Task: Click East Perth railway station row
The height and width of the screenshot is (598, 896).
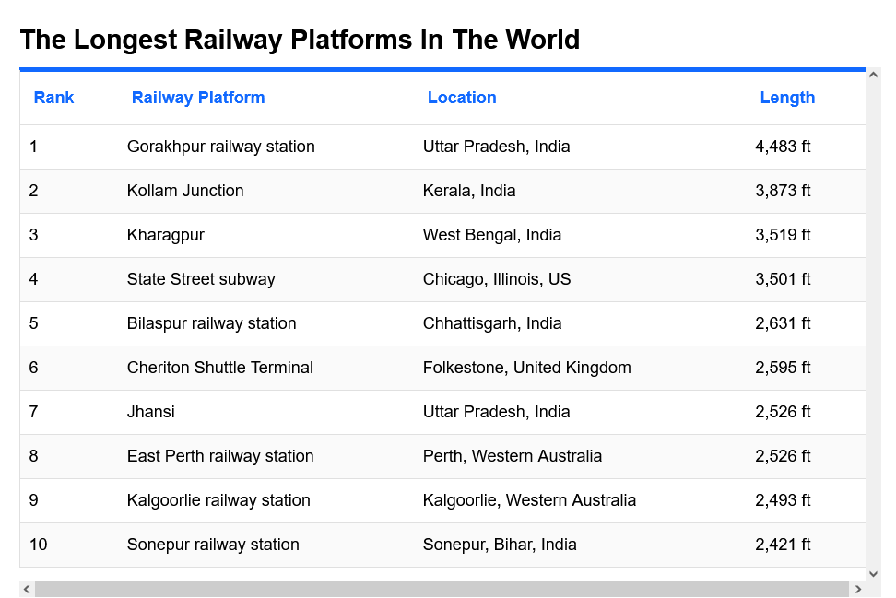Action: pos(220,456)
